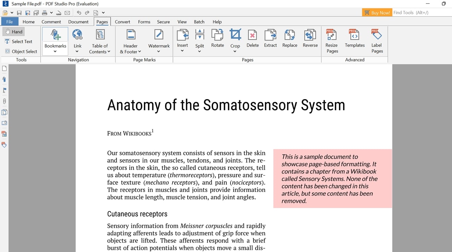Screen dimensions: 452x252
Task: Redo the last action
Action: [x=87, y=13]
